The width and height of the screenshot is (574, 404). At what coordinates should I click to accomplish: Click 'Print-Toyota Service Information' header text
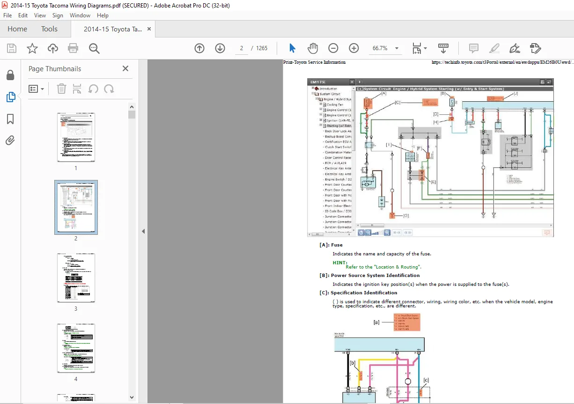315,62
